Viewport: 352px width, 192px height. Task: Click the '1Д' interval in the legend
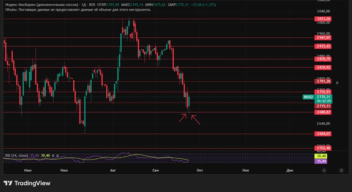[x=84, y=5]
